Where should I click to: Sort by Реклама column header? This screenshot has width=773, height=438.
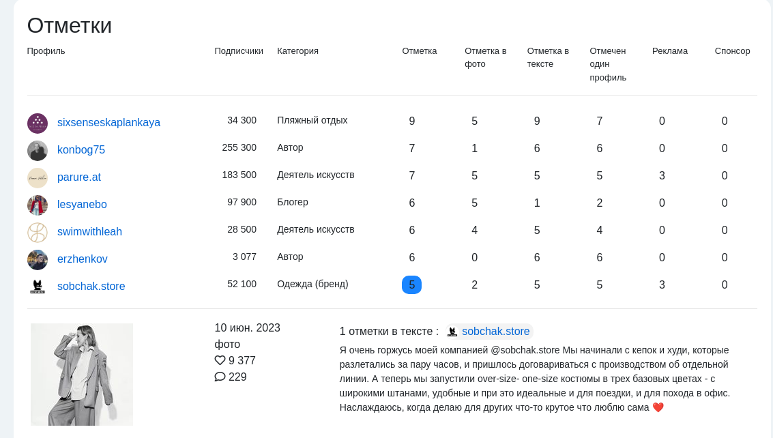[x=670, y=50]
